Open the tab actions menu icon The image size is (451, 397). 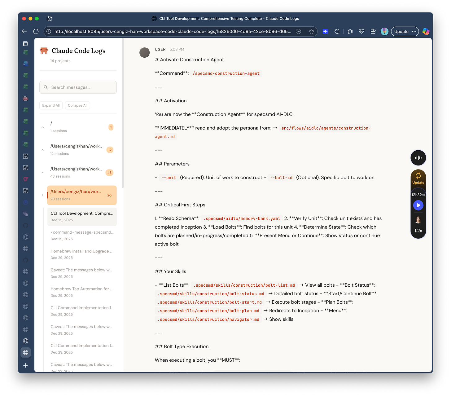(x=49, y=19)
